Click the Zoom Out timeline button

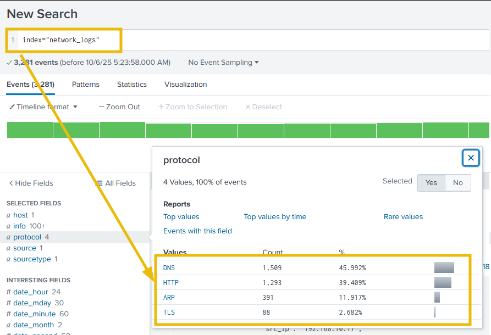(x=119, y=107)
